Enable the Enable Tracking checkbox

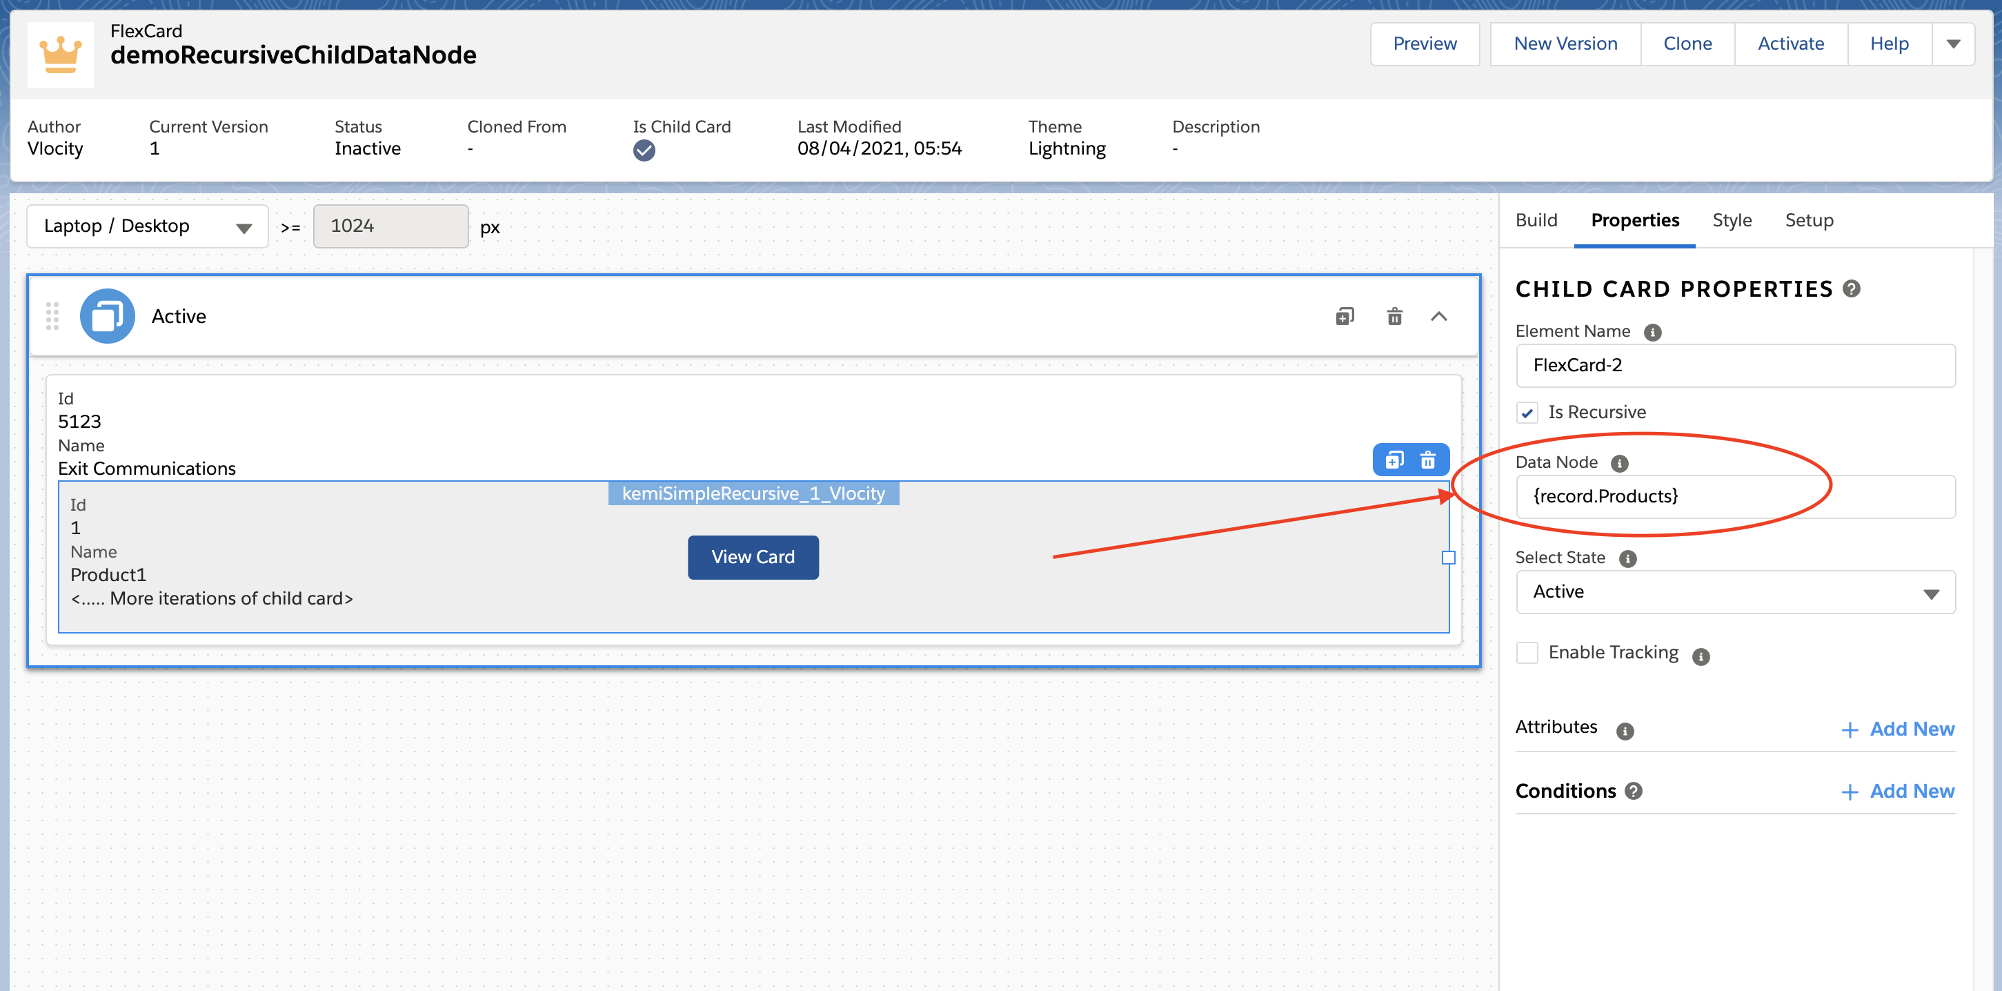pos(1527,653)
